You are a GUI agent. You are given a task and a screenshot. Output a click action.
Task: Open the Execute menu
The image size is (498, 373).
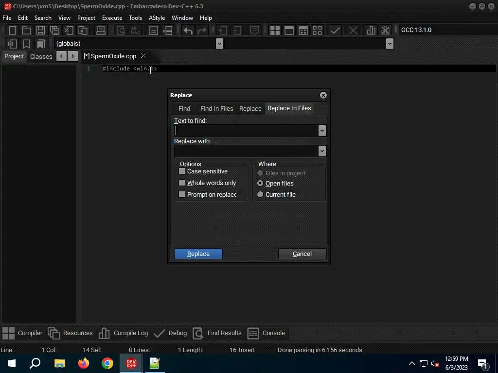[x=112, y=18]
